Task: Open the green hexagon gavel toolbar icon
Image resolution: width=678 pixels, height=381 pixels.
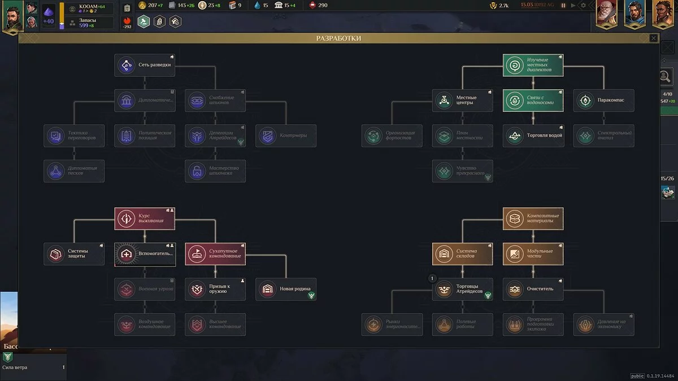Action: (144, 22)
